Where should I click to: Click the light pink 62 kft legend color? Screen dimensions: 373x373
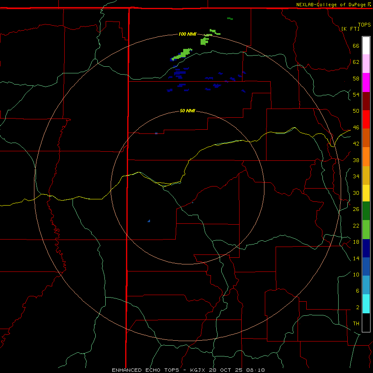(366, 63)
